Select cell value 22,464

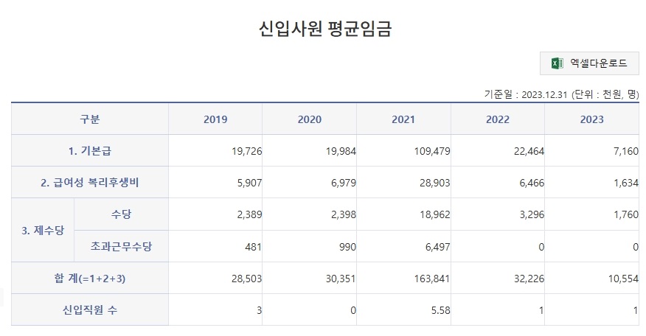click(529, 151)
